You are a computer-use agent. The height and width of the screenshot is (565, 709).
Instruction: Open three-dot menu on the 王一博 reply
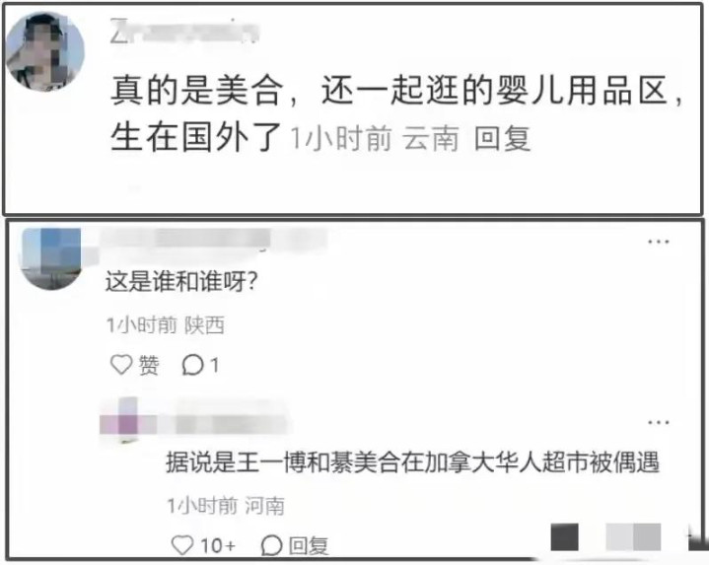pos(658,423)
